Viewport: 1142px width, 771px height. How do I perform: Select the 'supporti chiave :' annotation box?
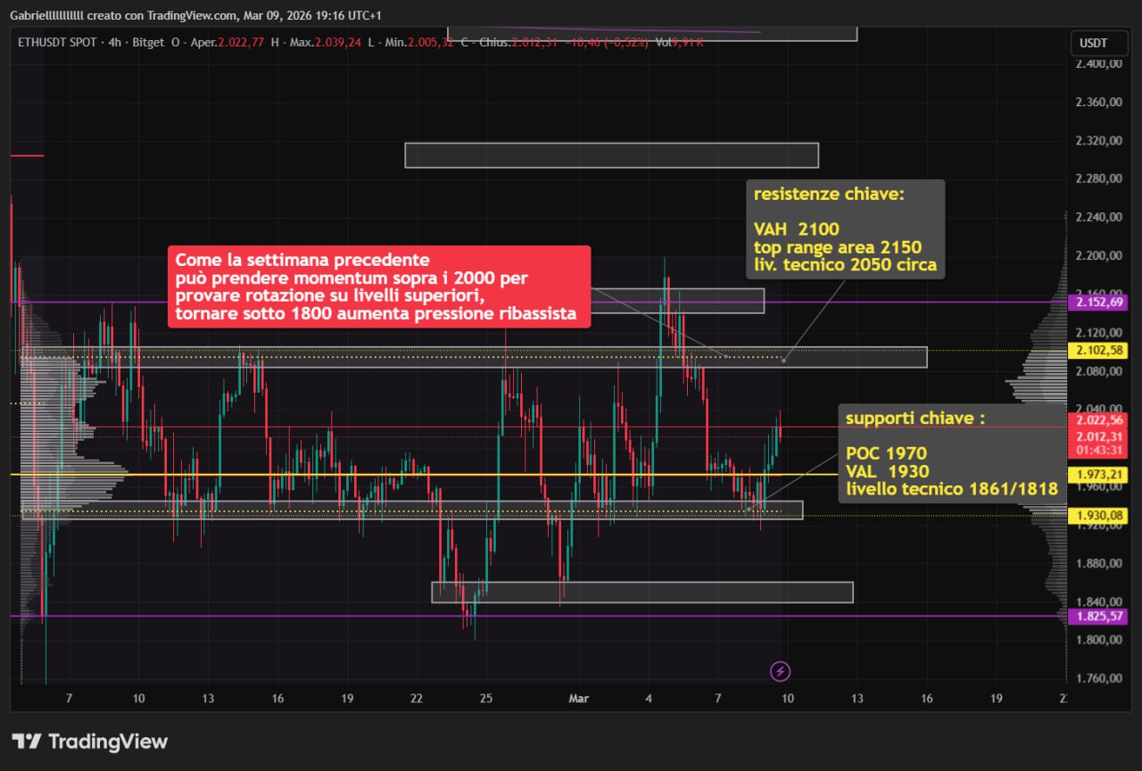(x=952, y=453)
